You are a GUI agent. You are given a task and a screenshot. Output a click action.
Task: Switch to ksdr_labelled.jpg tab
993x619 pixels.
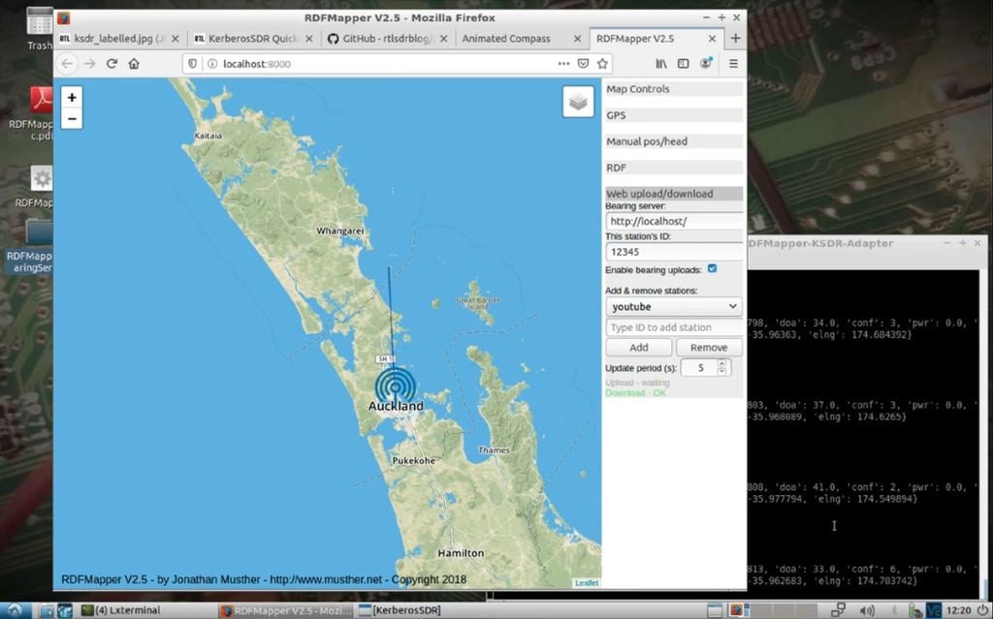pos(119,39)
